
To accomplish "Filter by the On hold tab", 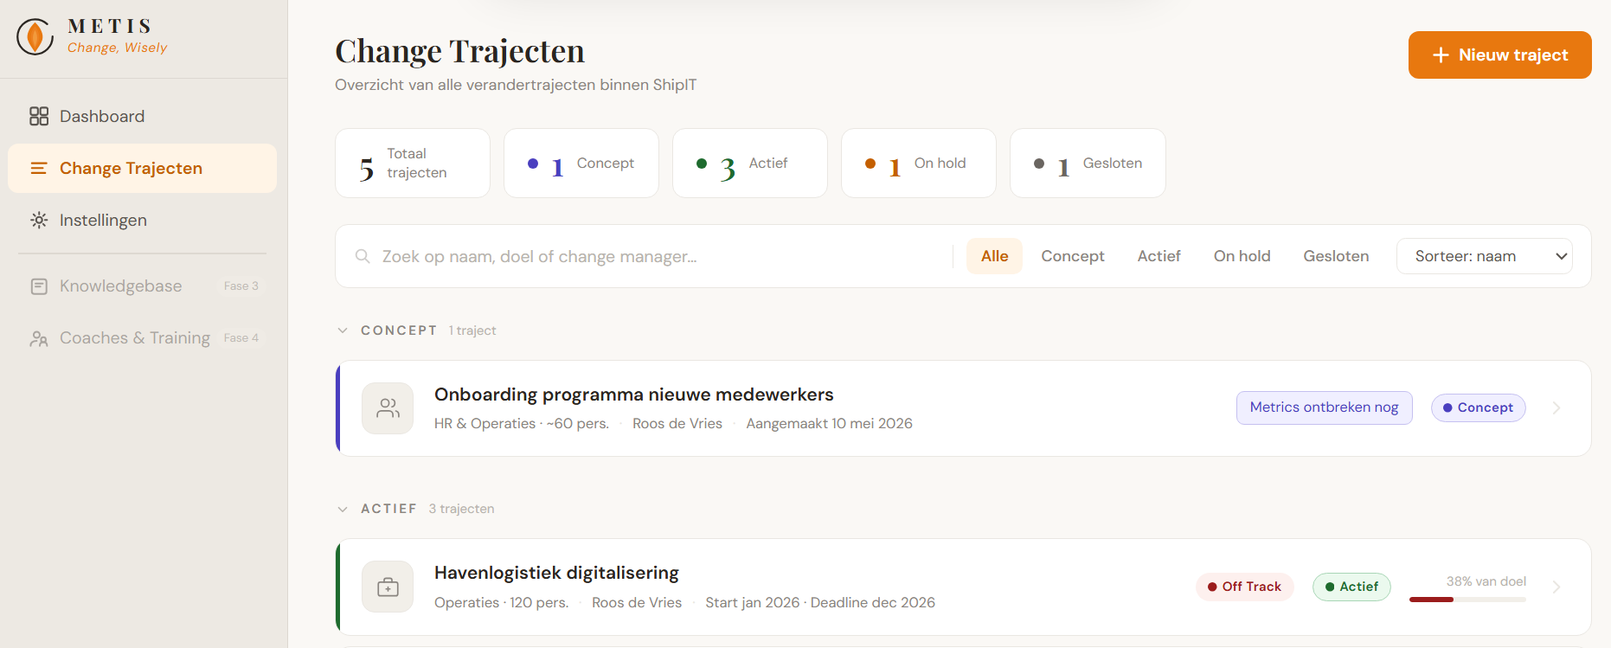I will (1242, 256).
